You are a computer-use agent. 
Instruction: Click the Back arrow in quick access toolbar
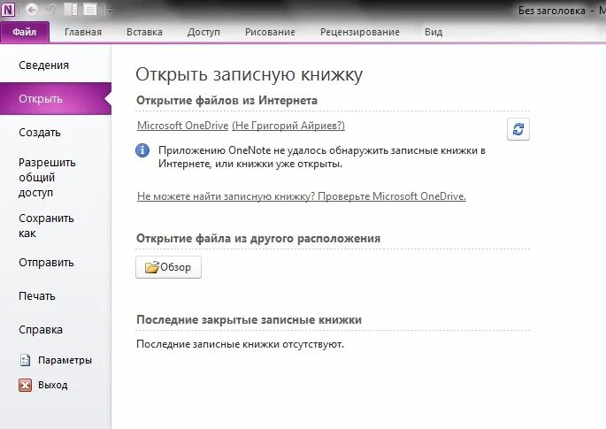(32, 9)
